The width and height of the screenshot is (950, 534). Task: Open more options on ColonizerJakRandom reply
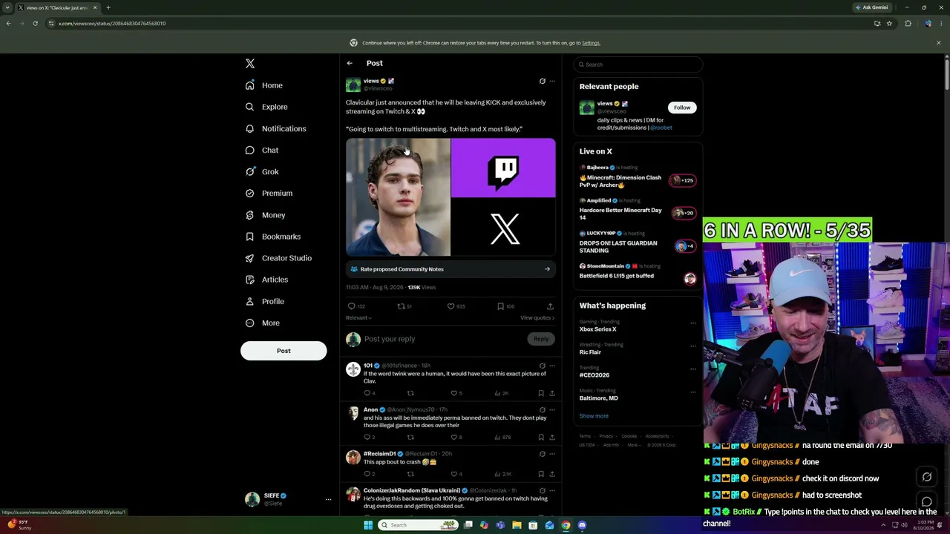click(551, 490)
